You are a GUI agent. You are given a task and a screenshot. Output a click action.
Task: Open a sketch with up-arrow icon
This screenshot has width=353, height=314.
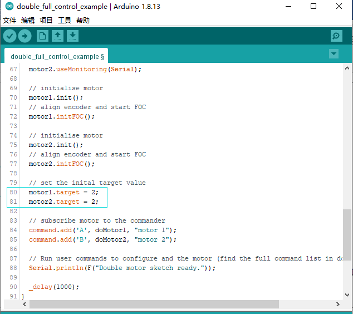tap(58, 36)
